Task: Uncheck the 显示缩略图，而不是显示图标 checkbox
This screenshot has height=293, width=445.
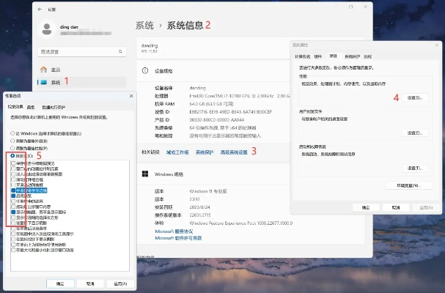Action: click(x=14, y=212)
